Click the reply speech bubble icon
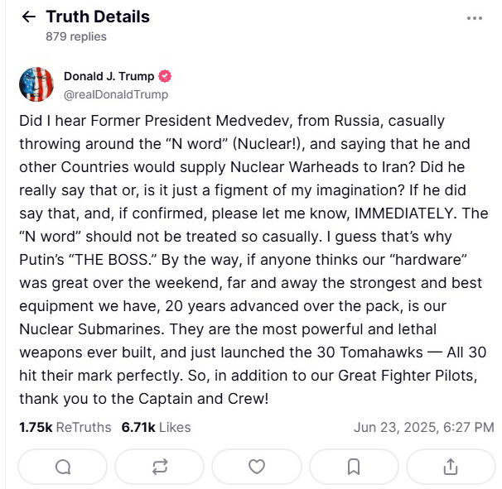Image resolution: width=502 pixels, height=489 pixels. coord(63,467)
